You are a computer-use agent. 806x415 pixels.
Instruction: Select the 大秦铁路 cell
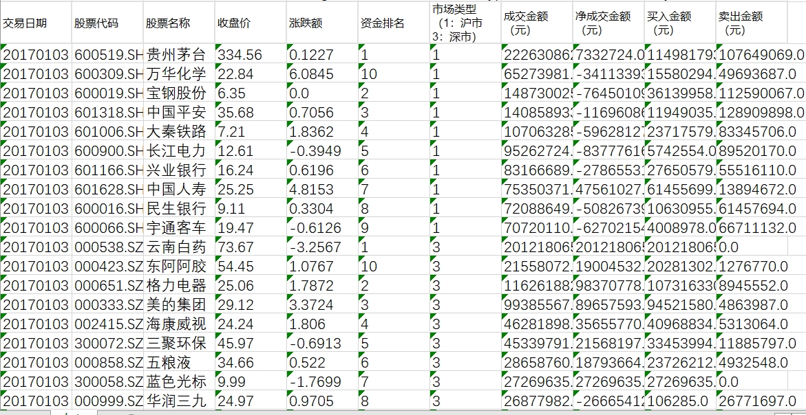[x=179, y=131]
